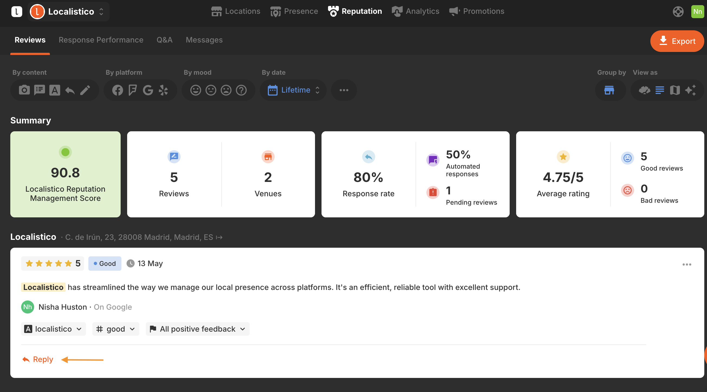This screenshot has height=392, width=707.
Task: Toggle happy mood filter
Action: (196, 90)
